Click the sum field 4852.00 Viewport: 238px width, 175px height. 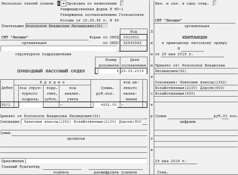(106, 105)
